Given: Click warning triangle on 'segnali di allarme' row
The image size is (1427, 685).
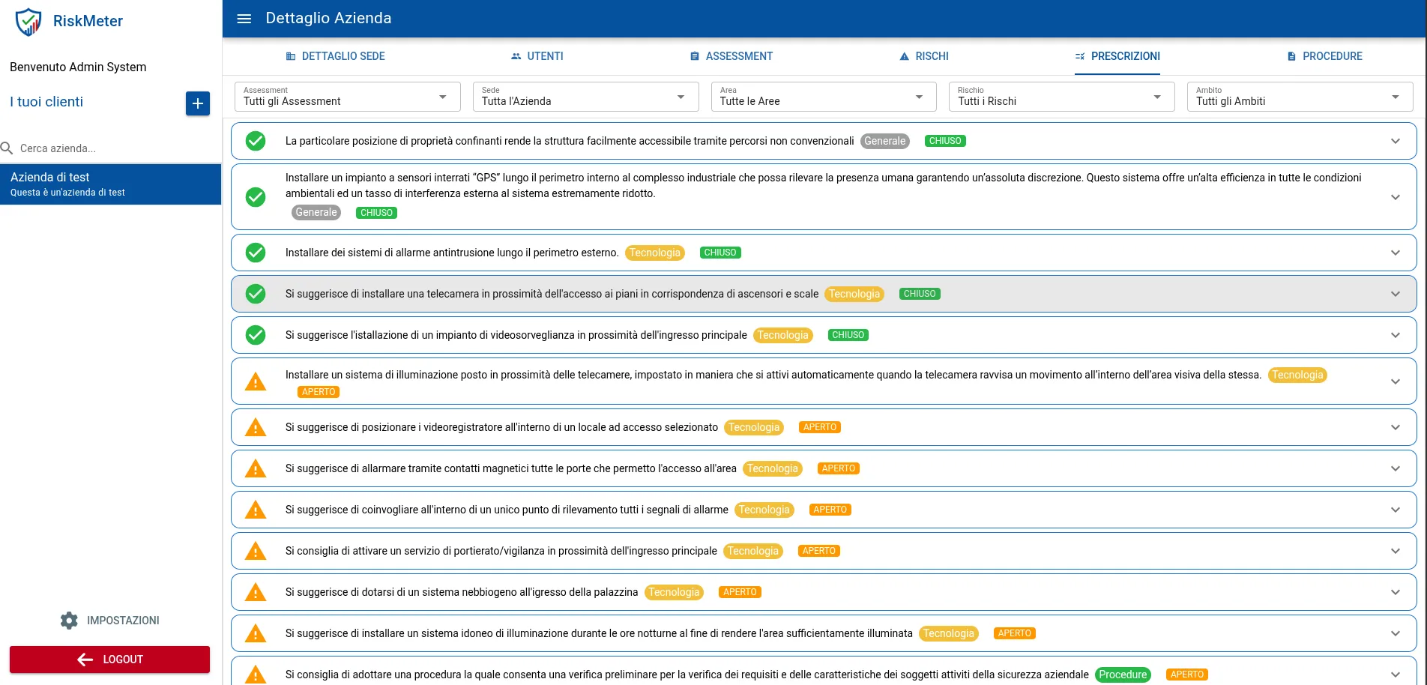Looking at the screenshot, I should click(256, 510).
